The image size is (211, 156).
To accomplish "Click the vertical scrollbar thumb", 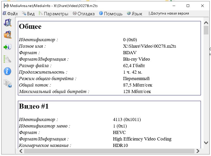I will 206,30.
